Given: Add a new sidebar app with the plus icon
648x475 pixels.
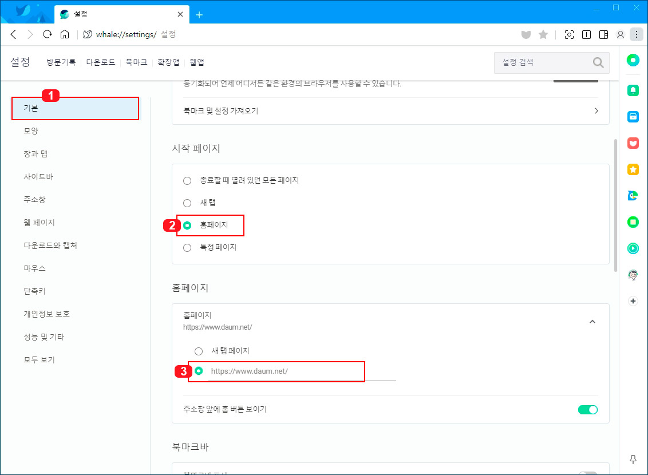Looking at the screenshot, I should pyautogui.click(x=633, y=300).
